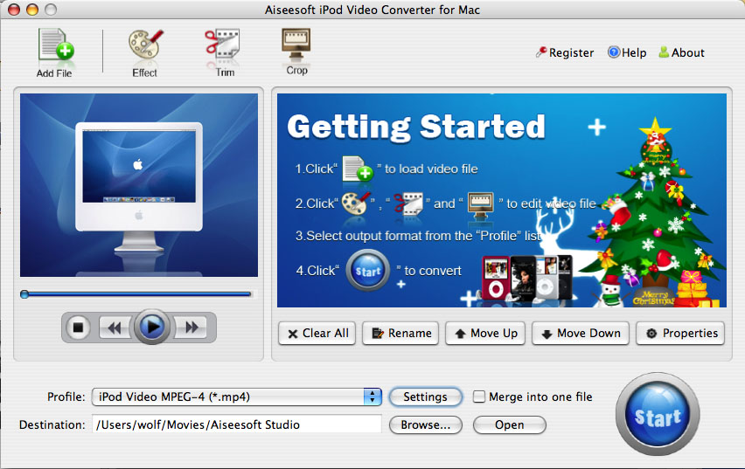Viewport: 745px width, 469px height.
Task: Select the Trim scissors tool
Action: [x=225, y=47]
